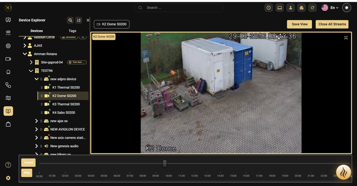
Task: Click the Search input field
Action: point(179,8)
